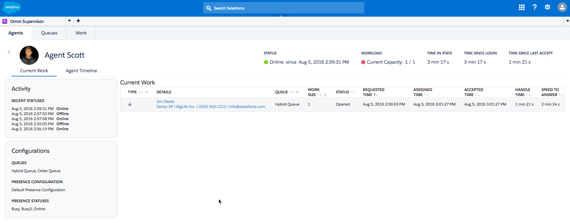This screenshot has height=223, width=570.
Task: Sort by the ACCEPTED TIME column arrows
Action: coord(477,95)
